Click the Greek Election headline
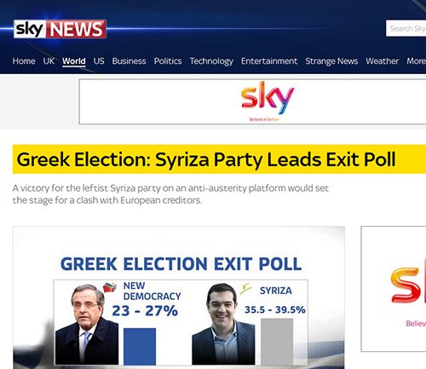Viewport: 426px width, 369px height. pyautogui.click(x=206, y=159)
